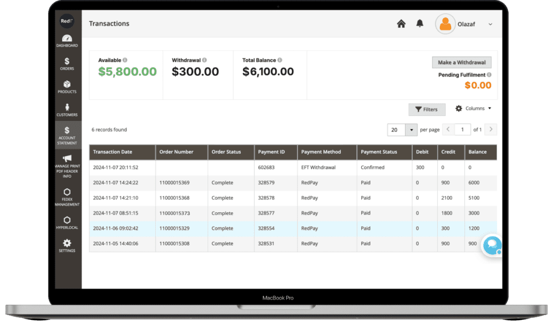View notifications bell icon
The width and height of the screenshot is (548, 323).
pyautogui.click(x=420, y=24)
